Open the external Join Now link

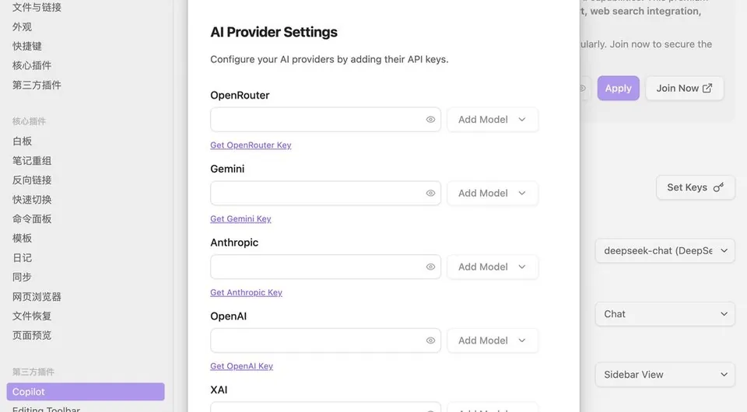click(x=684, y=89)
